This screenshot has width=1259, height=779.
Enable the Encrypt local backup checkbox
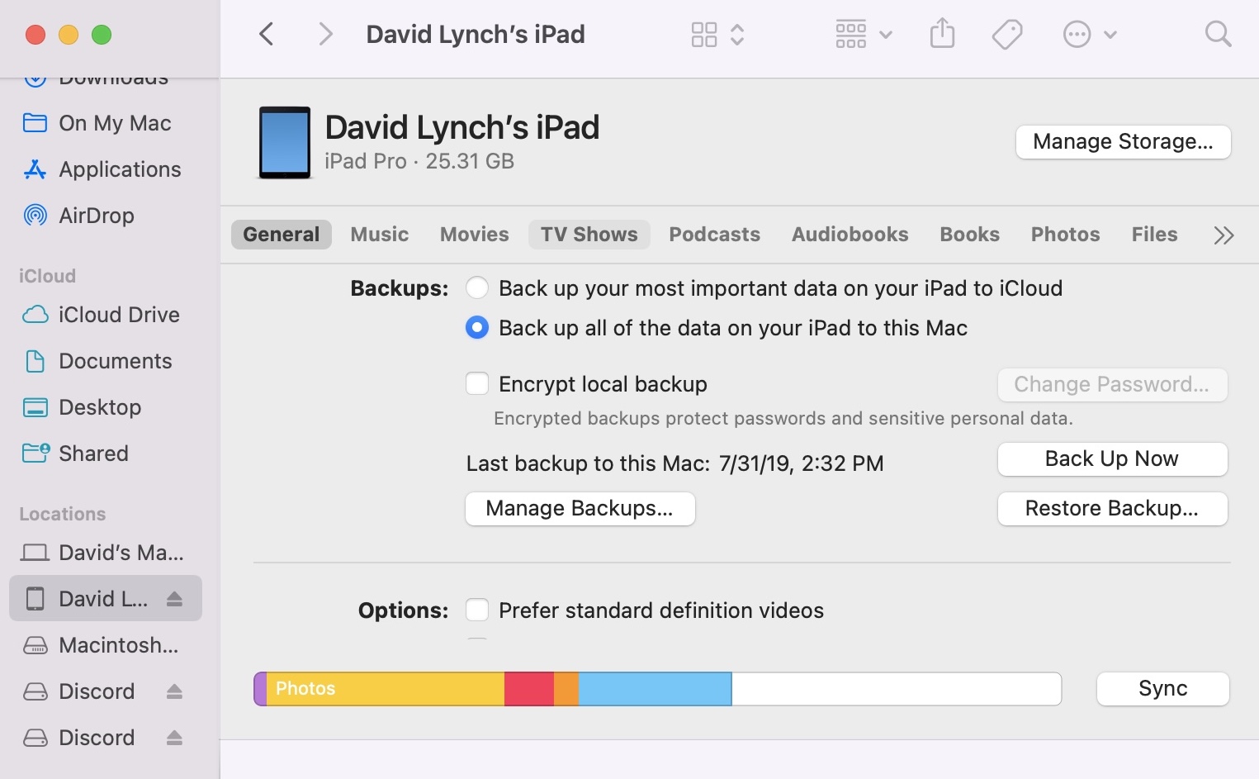tap(477, 383)
